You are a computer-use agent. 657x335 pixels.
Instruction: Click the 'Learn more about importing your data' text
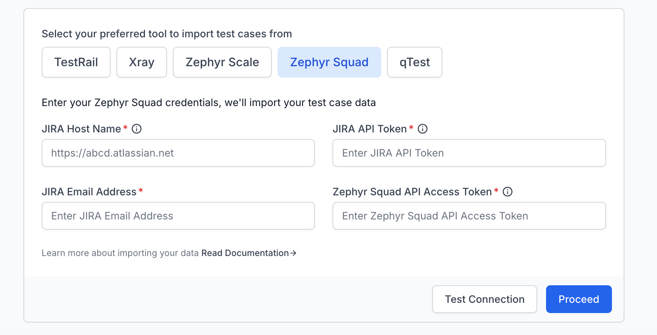pos(120,253)
